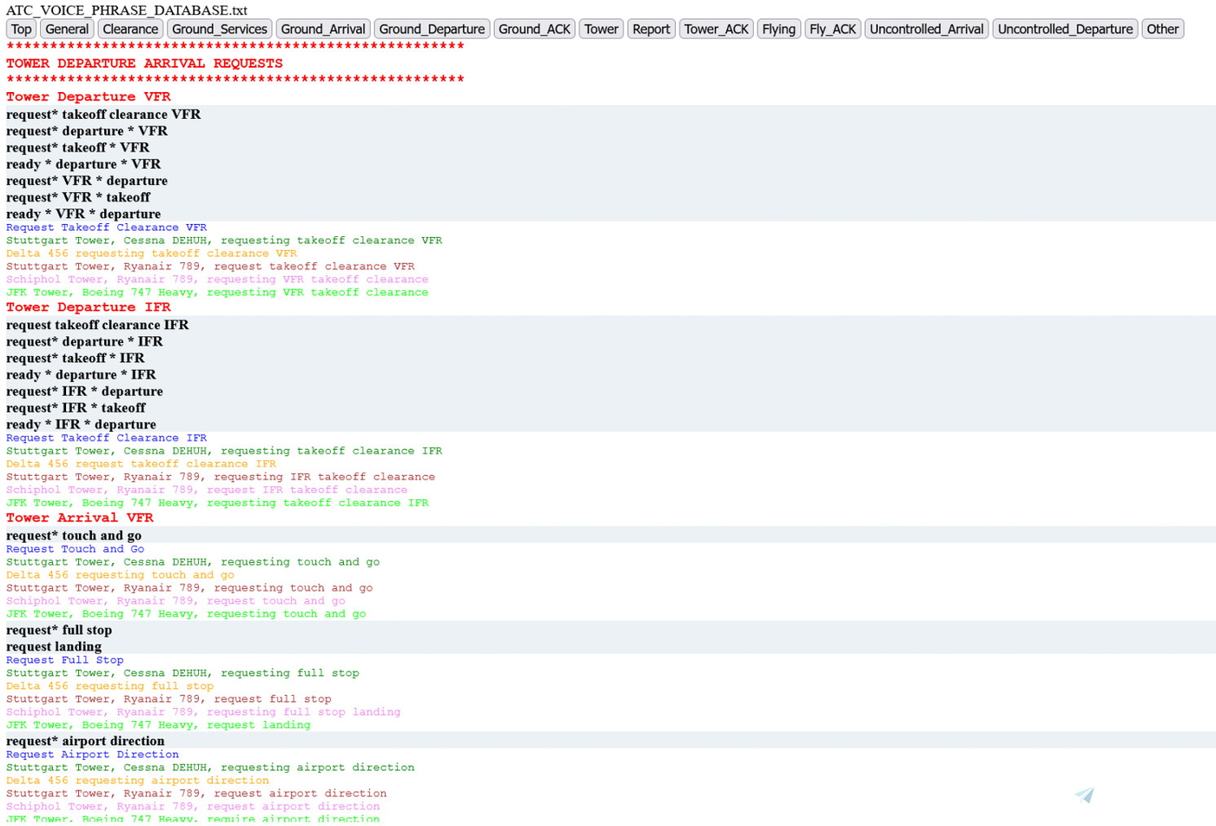1216x826 pixels.
Task: Select Ground_Services navigation button
Action: click(220, 29)
